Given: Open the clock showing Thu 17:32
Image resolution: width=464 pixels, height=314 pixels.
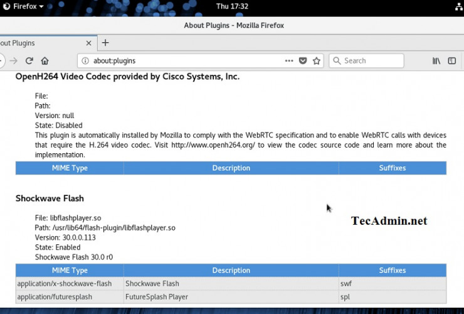Looking at the screenshot, I should tap(232, 6).
